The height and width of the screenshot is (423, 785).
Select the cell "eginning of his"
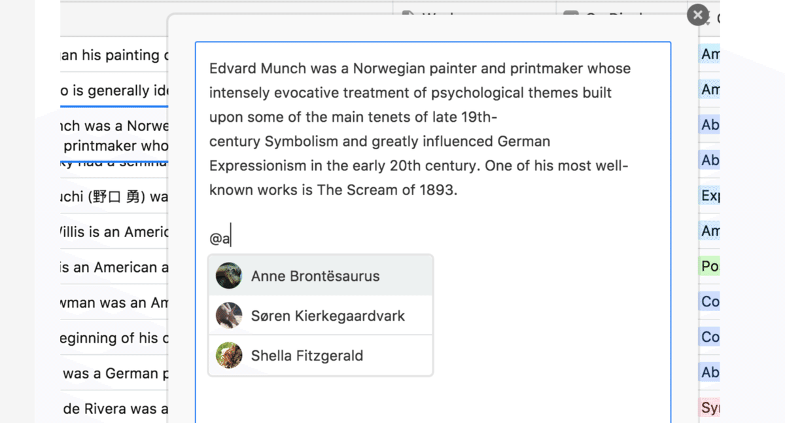coord(114,338)
